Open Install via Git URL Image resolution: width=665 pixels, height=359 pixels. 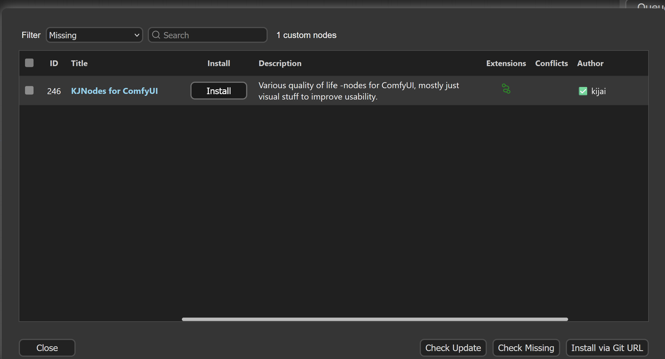[x=607, y=348]
